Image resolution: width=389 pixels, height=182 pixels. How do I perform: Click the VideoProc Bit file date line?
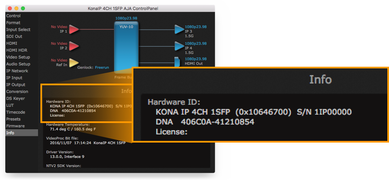[x=87, y=143]
